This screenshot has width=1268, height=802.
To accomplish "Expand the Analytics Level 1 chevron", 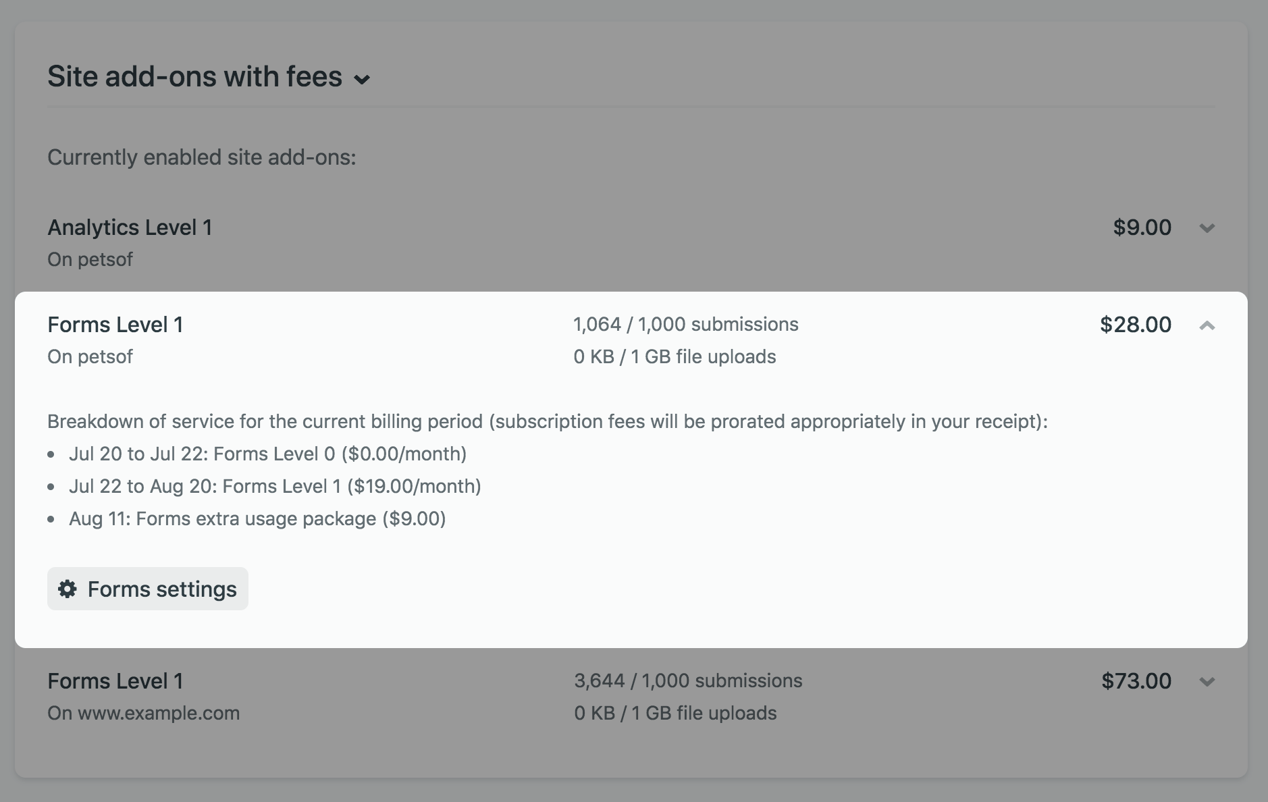I will (x=1207, y=228).
